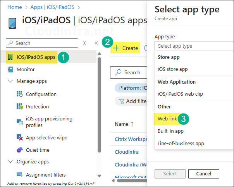Open the Cloudinfra (W... app link
The width and height of the screenshot is (234, 187).
[131, 165]
